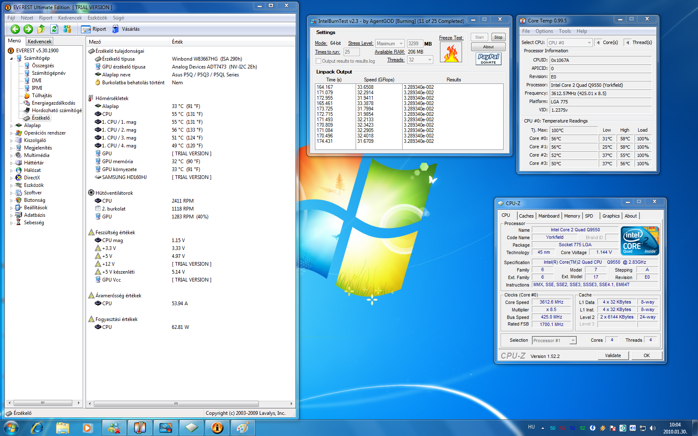698x436 pixels.
Task: Open the Riport toolbar button
Action: click(94, 29)
